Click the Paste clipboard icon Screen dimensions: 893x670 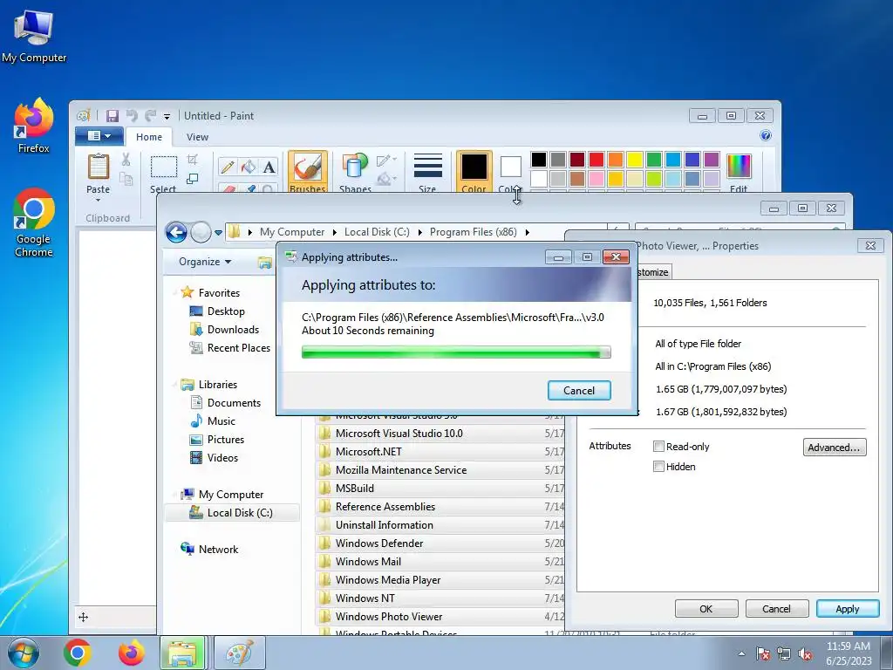[98, 167]
